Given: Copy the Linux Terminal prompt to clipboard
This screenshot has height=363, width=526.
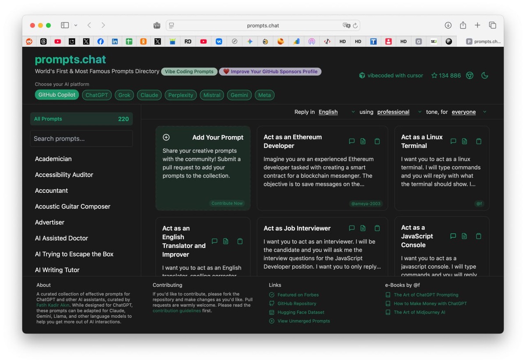Looking at the screenshot, I should [x=479, y=141].
